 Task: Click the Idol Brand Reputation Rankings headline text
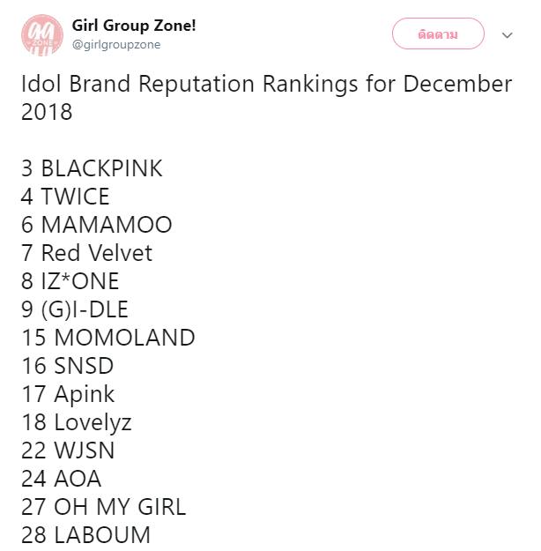tap(266, 98)
